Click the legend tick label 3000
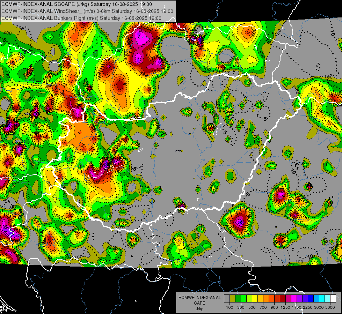This screenshot has height=314, width=342. coord(319,307)
